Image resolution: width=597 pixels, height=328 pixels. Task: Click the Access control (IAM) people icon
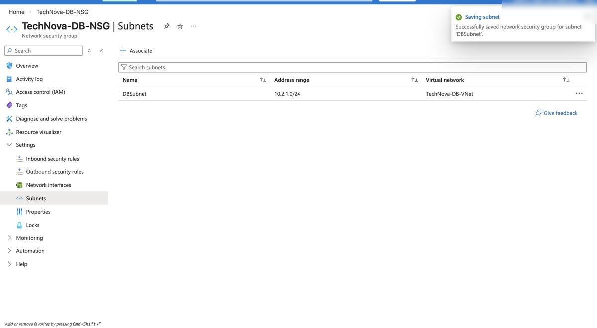tap(9, 92)
